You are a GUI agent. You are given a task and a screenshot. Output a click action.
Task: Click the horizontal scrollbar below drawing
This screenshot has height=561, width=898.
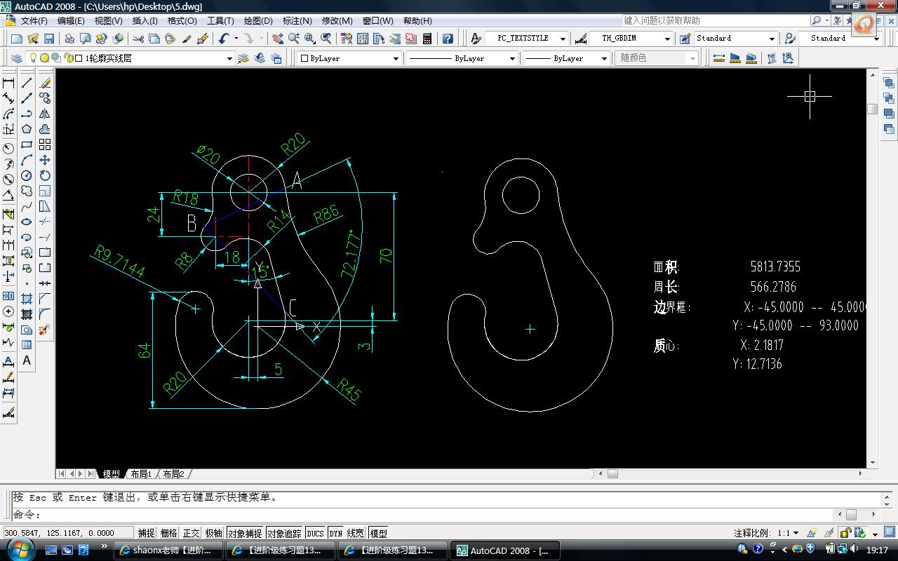point(729,474)
